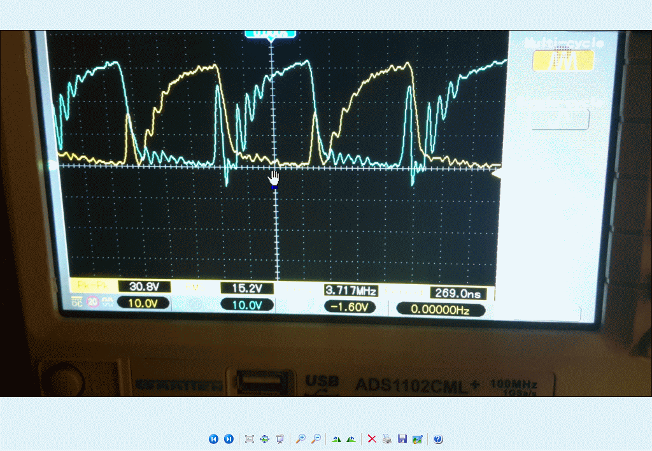Click the 269.0ns measurement readout
The image size is (652, 451).
458,293
